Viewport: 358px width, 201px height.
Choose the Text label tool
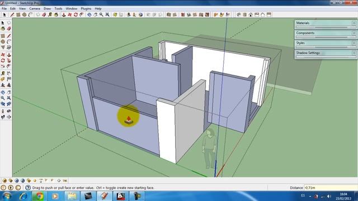tap(9, 79)
